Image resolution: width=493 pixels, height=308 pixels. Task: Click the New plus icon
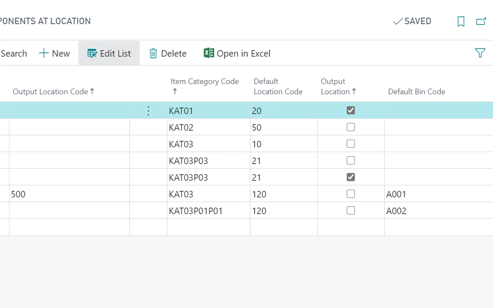44,53
